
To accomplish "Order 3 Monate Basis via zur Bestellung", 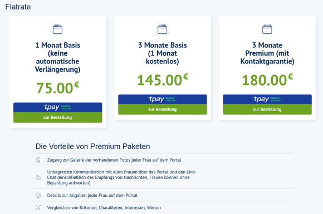I will pyautogui.click(x=162, y=110).
